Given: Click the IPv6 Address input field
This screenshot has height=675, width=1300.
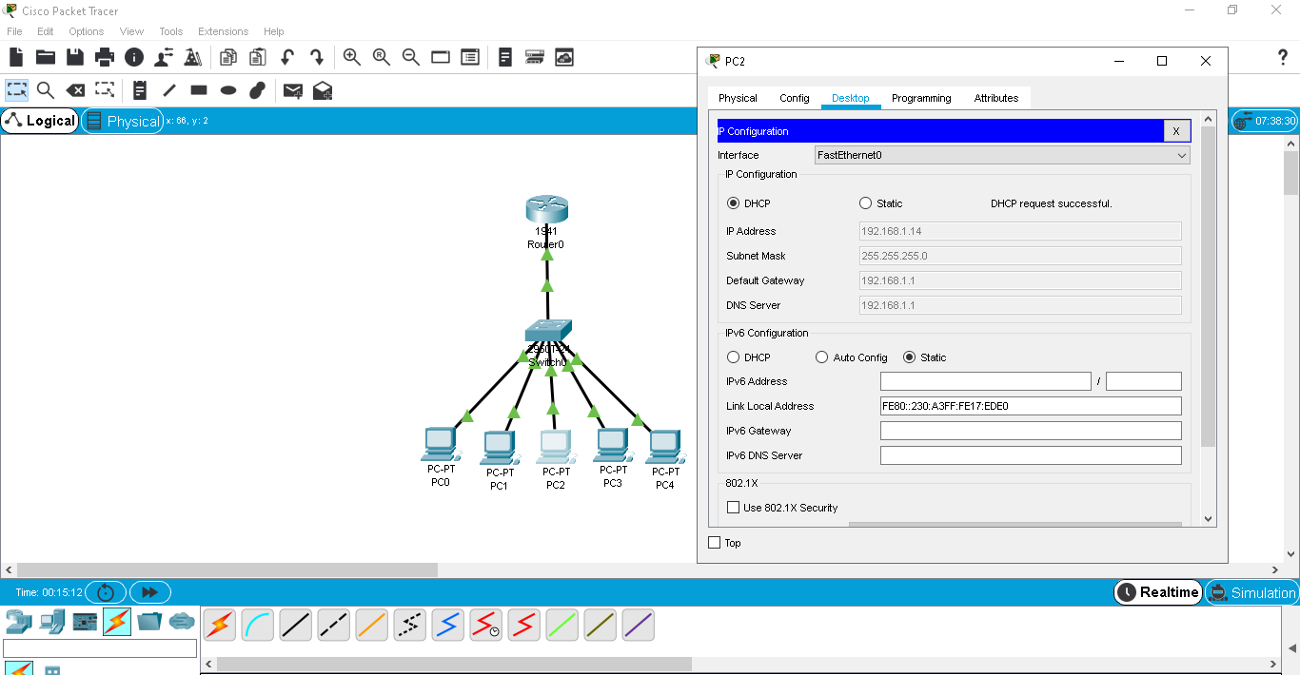Looking at the screenshot, I should point(985,381).
